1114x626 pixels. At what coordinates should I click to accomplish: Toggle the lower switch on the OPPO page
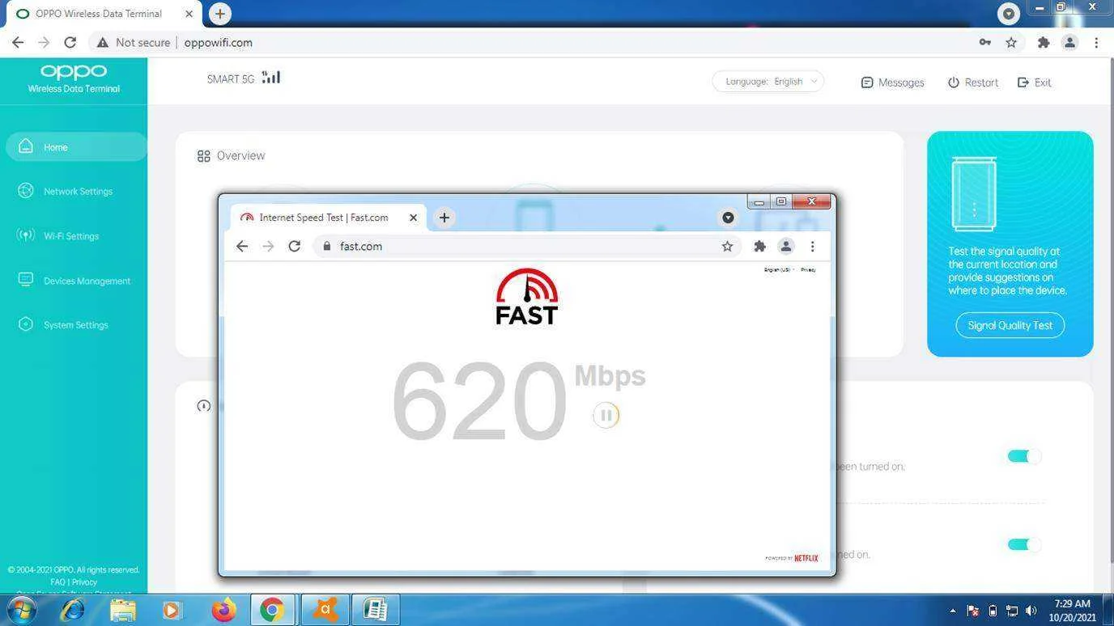click(x=1023, y=544)
